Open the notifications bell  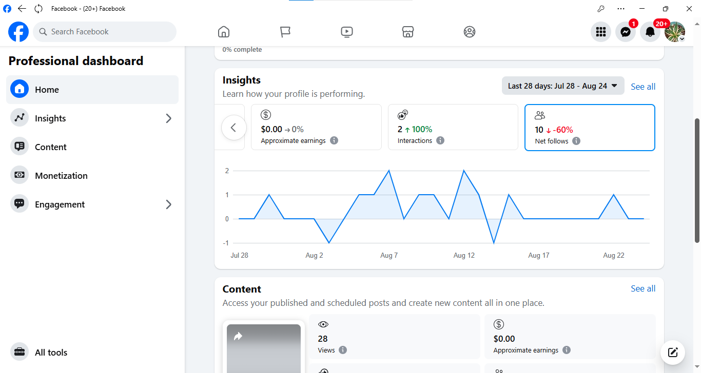pos(650,32)
